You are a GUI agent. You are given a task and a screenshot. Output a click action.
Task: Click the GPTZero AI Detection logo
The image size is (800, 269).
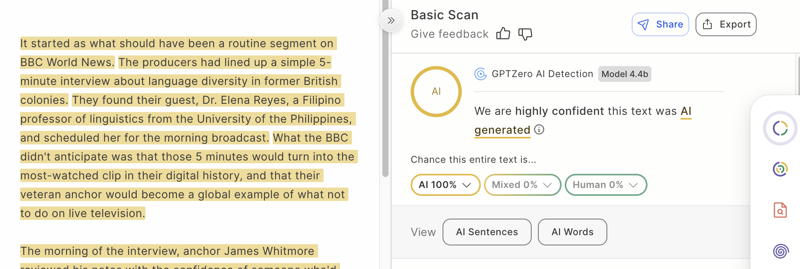[x=480, y=74]
